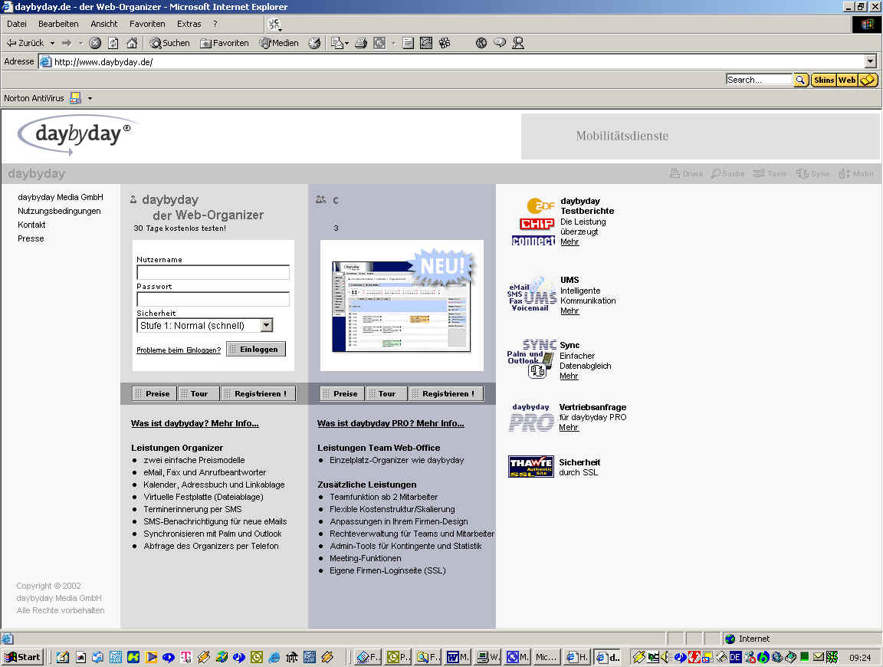This screenshot has width=883, height=667.
Task: Click the Einloggen button
Action: pos(256,349)
